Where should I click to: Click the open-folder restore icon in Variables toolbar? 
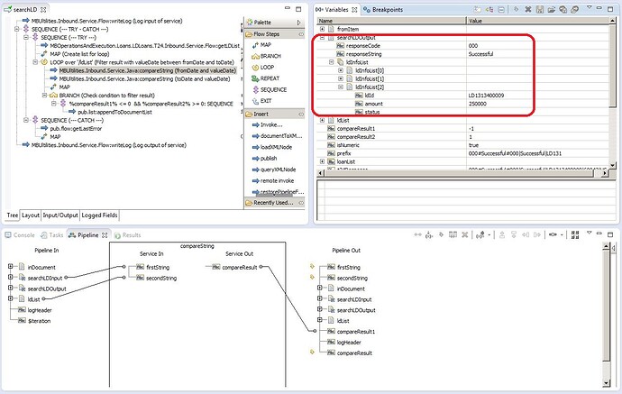coord(551,10)
